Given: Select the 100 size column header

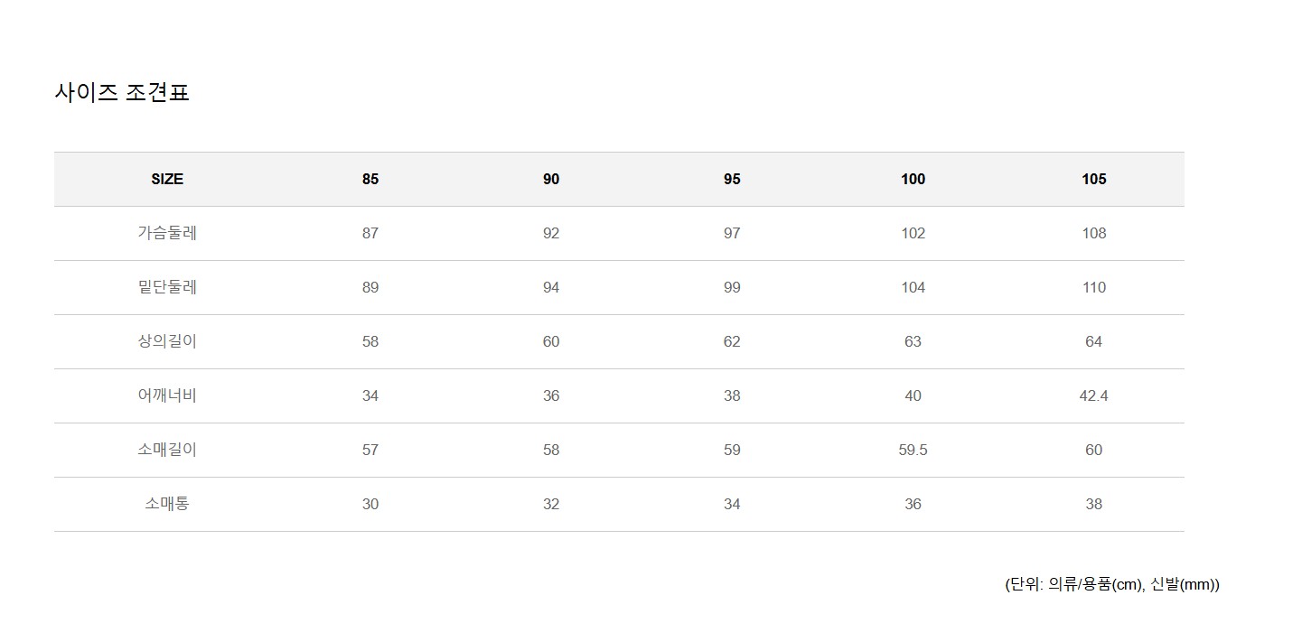Looking at the screenshot, I should click(913, 179).
